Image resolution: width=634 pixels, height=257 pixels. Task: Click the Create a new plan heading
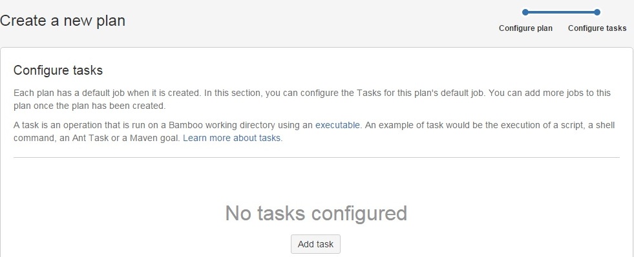point(63,21)
